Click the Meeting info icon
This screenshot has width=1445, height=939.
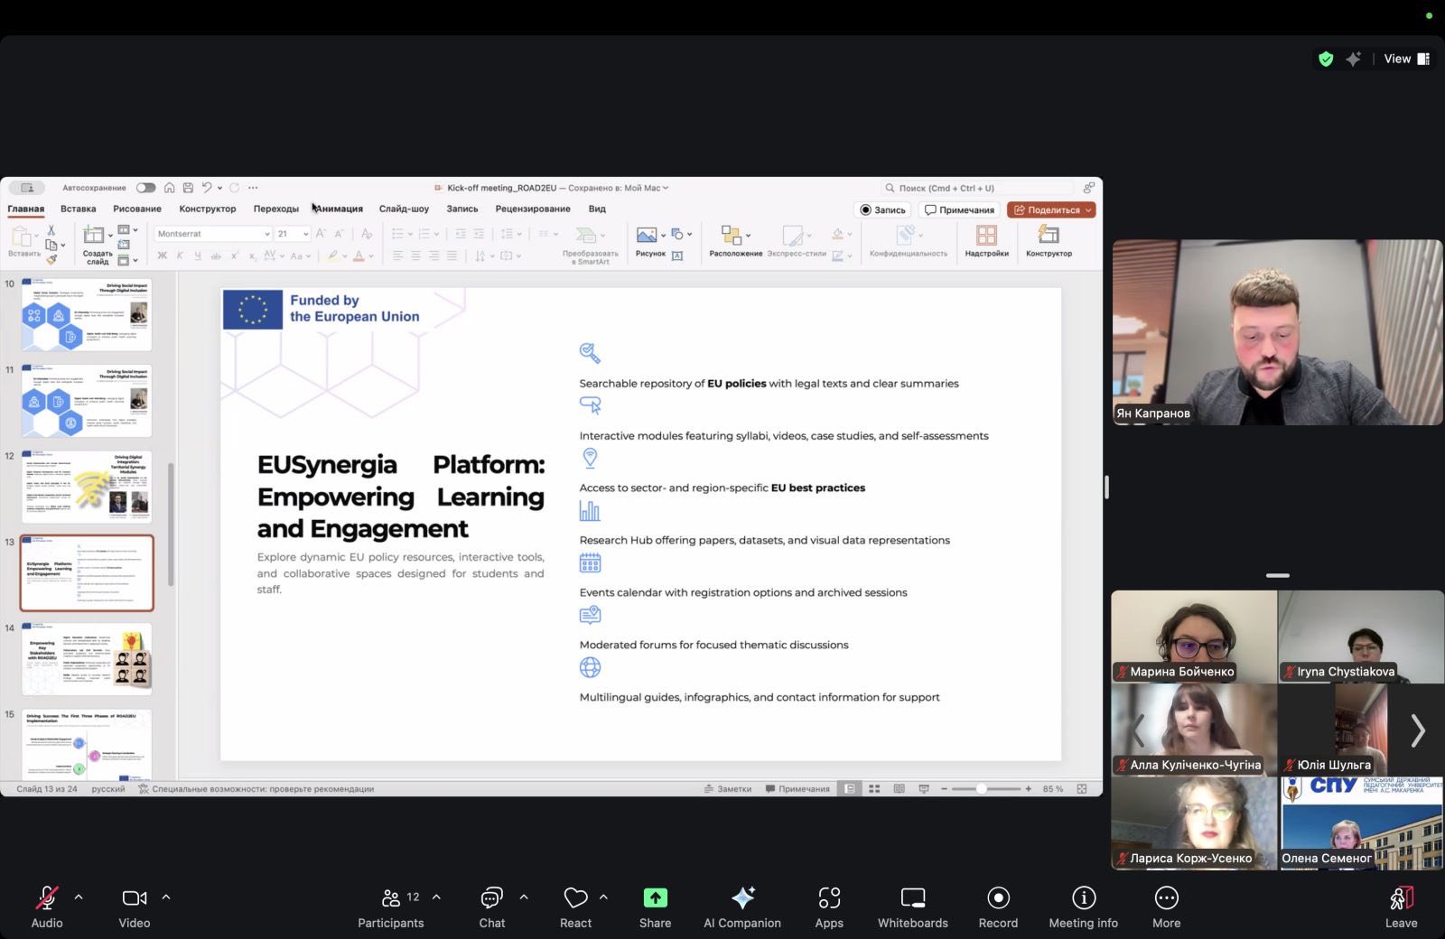[1083, 898]
